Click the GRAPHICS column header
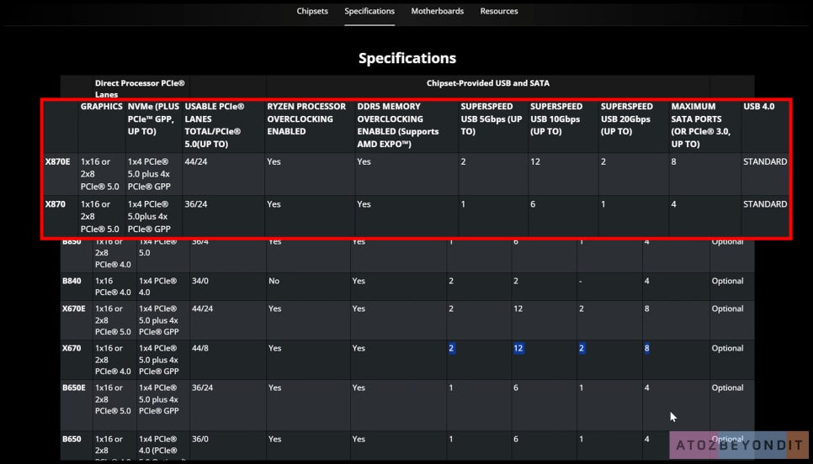Viewport: 813px width, 464px height. (102, 106)
